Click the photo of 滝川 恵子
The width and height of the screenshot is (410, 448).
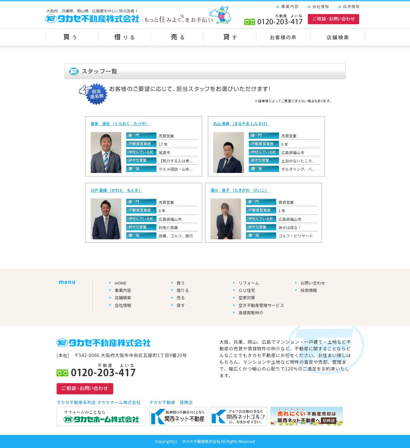click(x=226, y=219)
